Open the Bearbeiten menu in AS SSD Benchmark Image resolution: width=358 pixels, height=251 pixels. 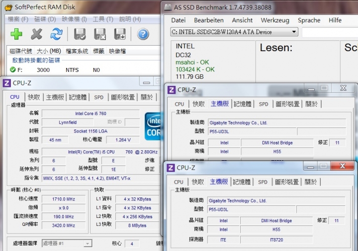pyautogui.click(x=209, y=20)
